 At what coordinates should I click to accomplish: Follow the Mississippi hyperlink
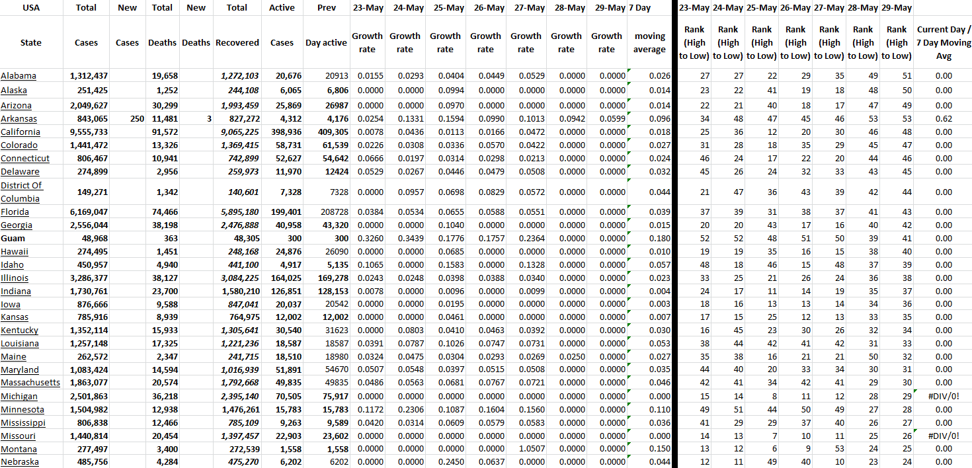[23, 423]
